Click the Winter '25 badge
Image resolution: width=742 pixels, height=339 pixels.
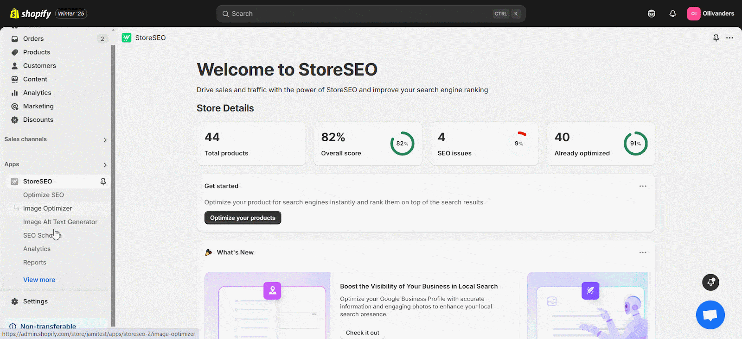(x=71, y=13)
